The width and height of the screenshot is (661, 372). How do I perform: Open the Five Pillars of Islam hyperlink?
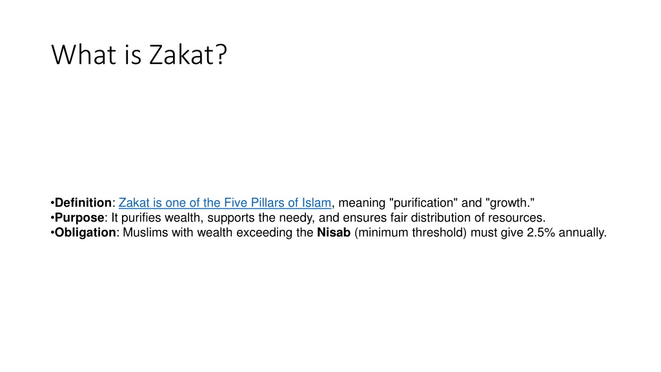pyautogui.click(x=225, y=203)
